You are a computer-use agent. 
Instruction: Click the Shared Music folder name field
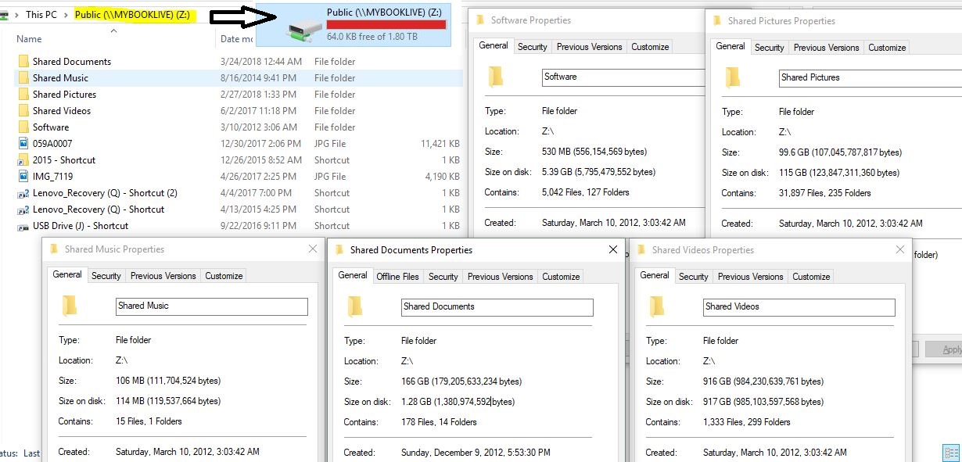coord(211,306)
